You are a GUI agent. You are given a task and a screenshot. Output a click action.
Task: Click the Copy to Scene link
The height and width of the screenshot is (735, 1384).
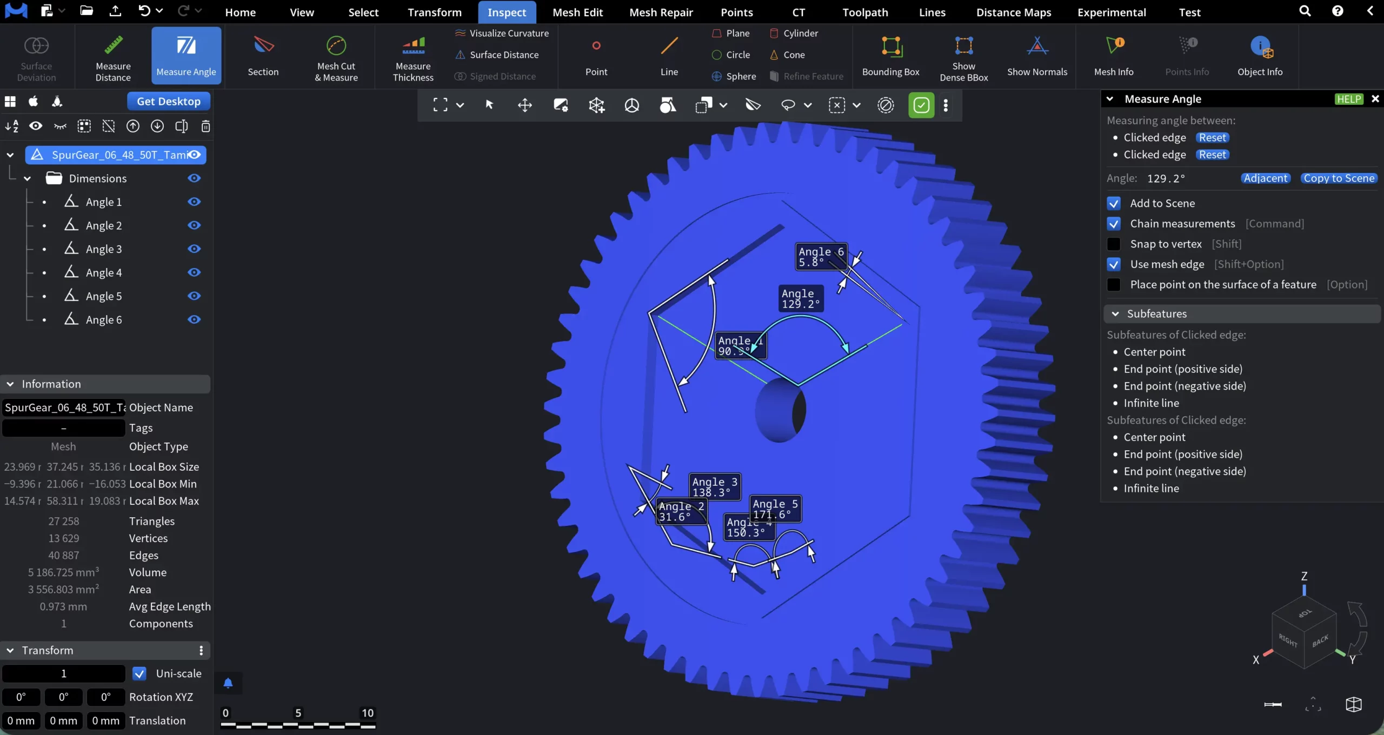[1339, 178]
